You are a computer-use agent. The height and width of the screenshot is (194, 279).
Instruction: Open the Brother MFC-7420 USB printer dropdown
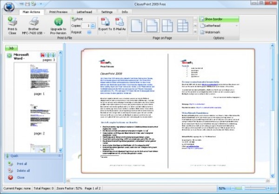point(33,26)
